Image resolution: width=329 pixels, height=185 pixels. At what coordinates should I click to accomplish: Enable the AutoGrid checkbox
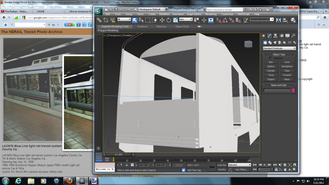271,58
